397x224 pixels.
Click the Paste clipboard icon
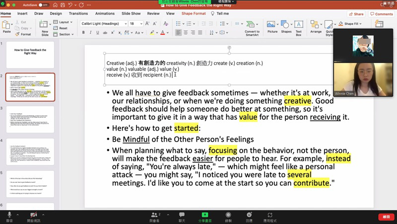pos(5,25)
